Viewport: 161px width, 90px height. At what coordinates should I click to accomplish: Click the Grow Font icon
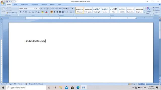pyautogui.click(x=42, y=9)
